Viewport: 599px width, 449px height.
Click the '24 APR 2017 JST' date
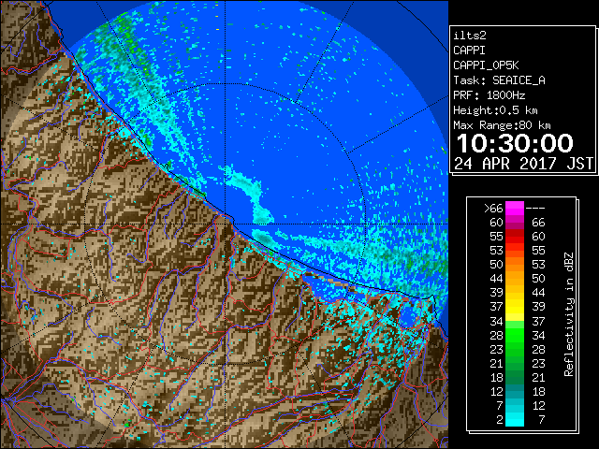pyautogui.click(x=523, y=163)
